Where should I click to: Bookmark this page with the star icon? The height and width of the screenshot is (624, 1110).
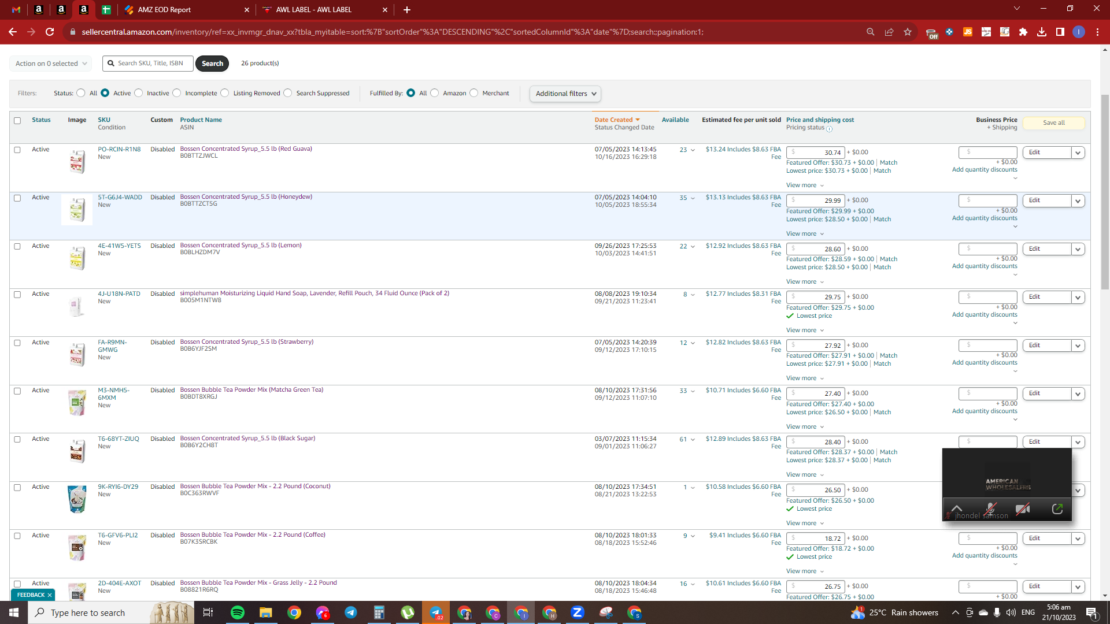click(908, 32)
